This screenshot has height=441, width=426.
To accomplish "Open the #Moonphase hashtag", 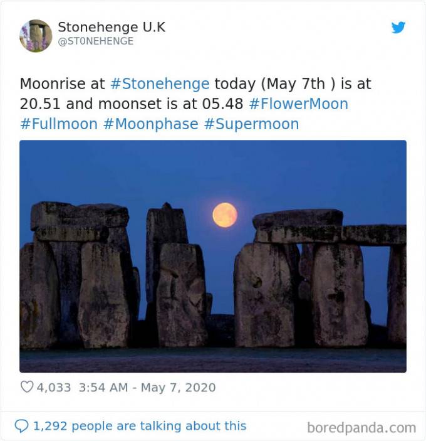I will [150, 124].
